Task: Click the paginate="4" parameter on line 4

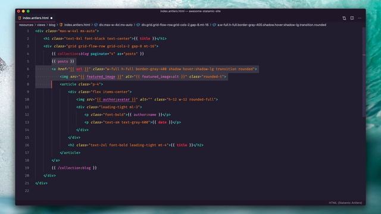Action: tap(103, 54)
